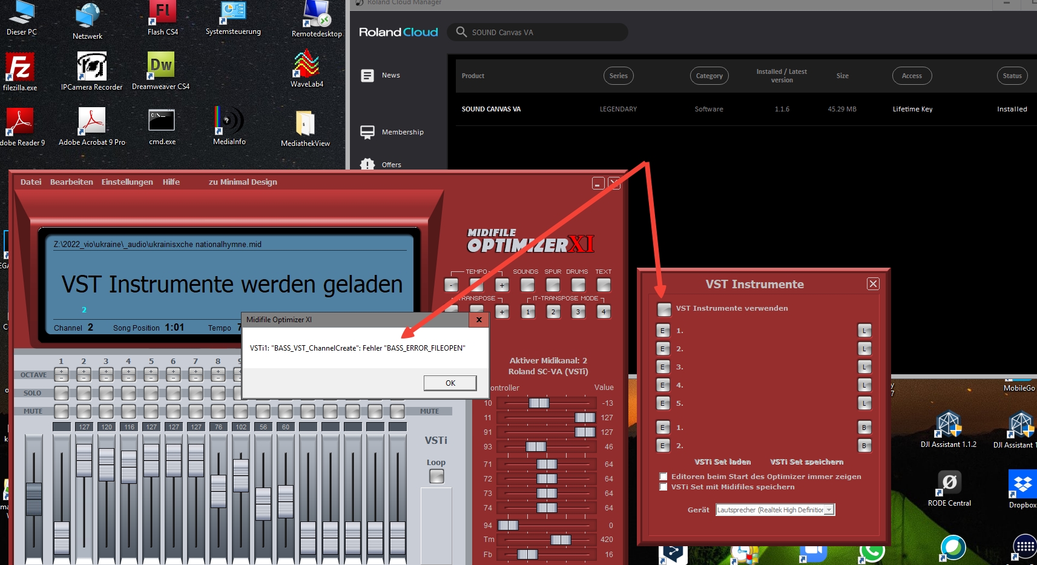Step octave for channel 7
Image resolution: width=1037 pixels, height=565 pixels.
196,374
